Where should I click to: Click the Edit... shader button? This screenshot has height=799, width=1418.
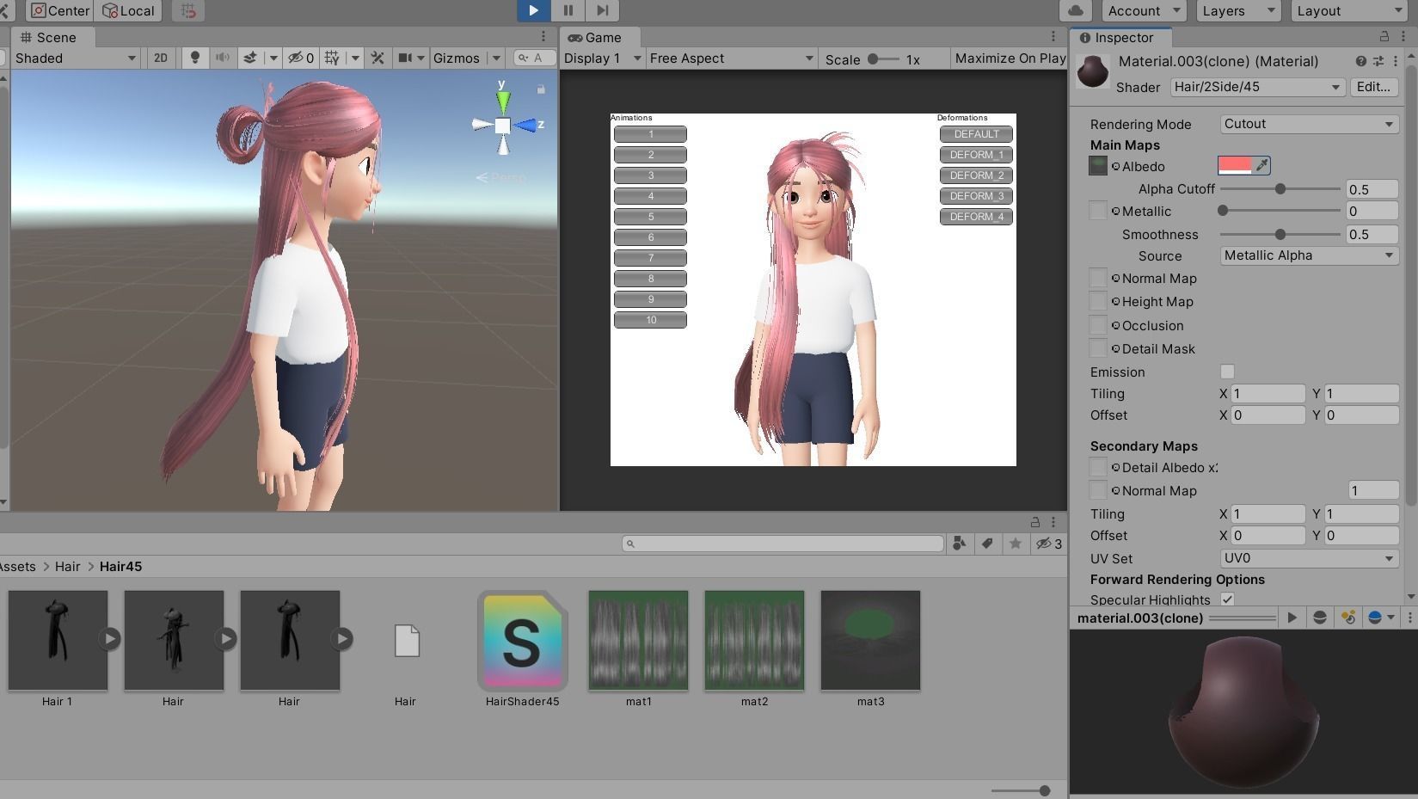click(1373, 87)
